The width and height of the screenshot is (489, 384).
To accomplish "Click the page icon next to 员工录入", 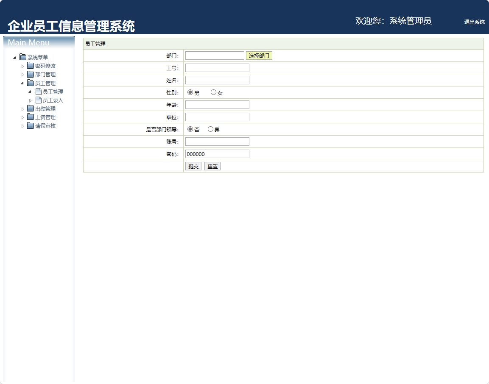I will [x=38, y=100].
